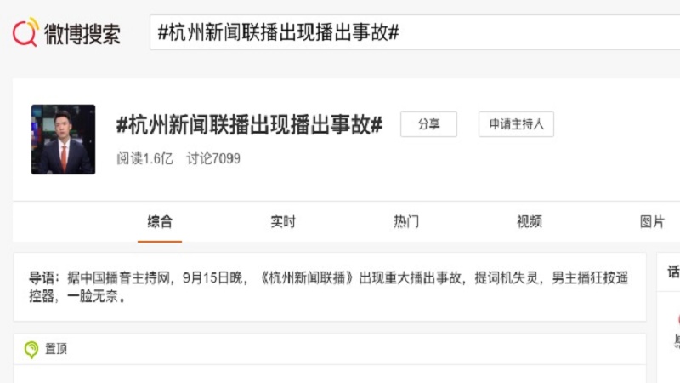680x383 pixels.
Task: Focus the search box with #杭州新闻联播出现播出事故#
Action: point(415,32)
